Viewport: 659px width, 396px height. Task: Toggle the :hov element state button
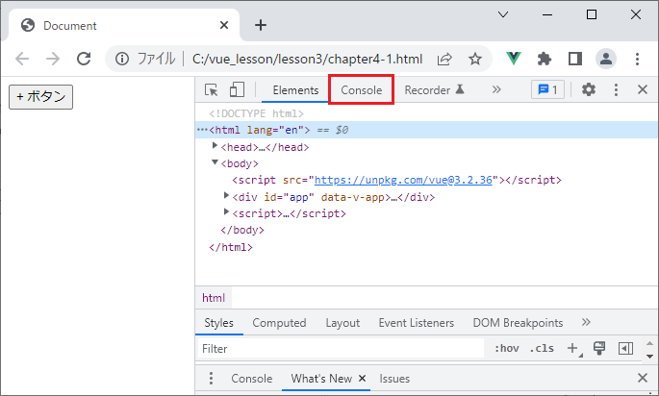pos(506,349)
